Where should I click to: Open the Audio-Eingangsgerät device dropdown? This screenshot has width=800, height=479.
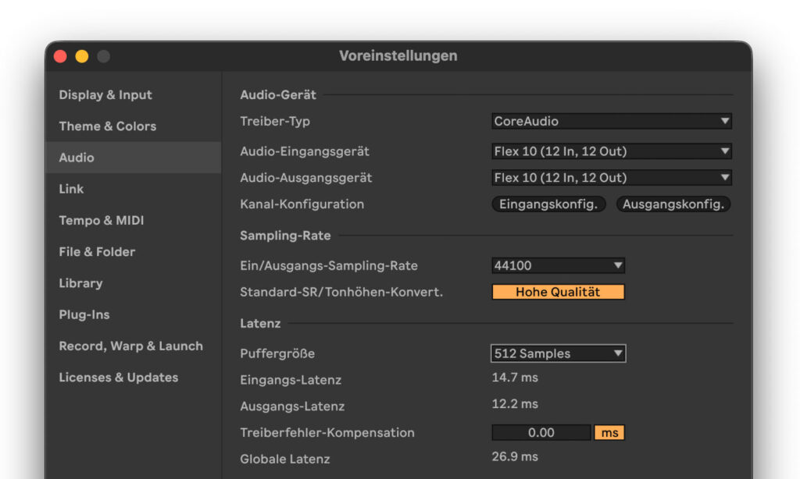click(612, 151)
